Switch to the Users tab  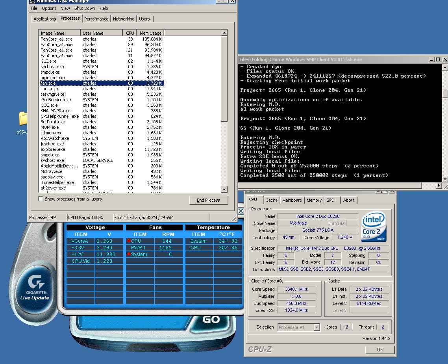click(144, 19)
